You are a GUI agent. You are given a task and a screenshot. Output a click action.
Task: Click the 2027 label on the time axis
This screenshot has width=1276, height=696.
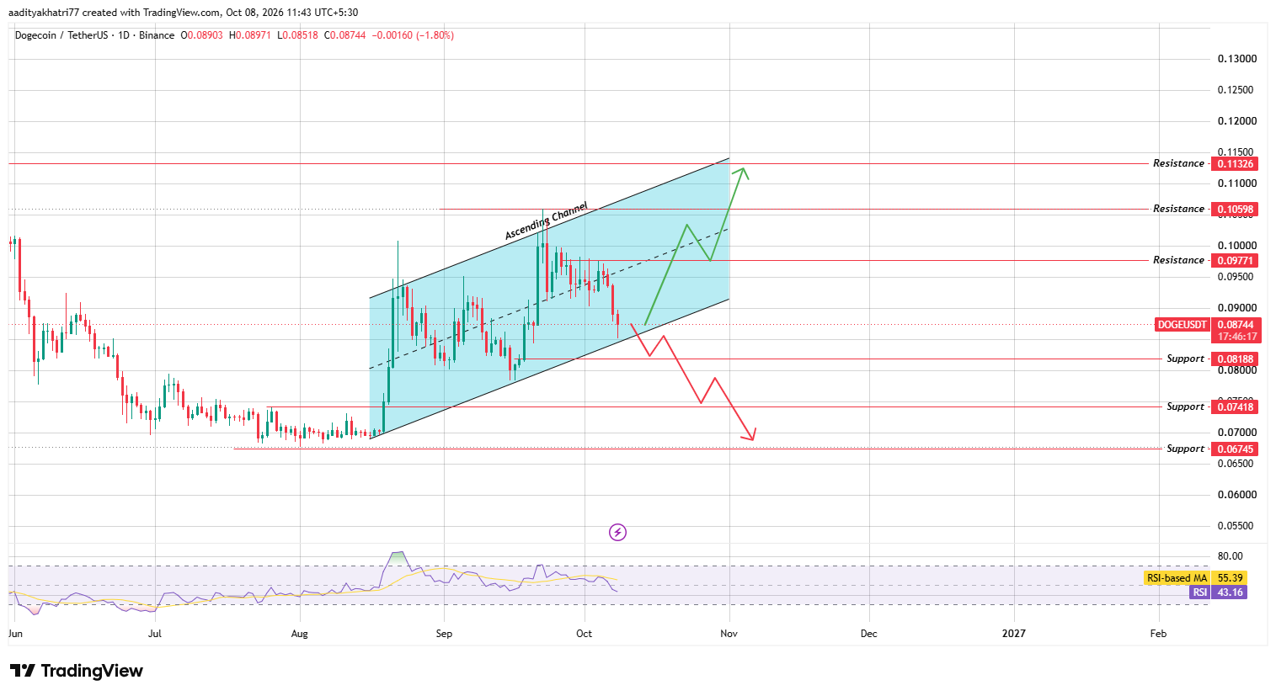(1014, 634)
